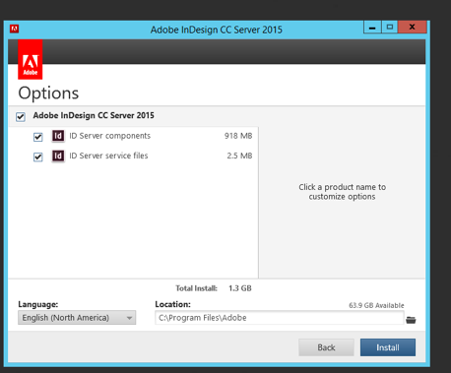Click the Adobe icon in the title bar

click(14, 29)
